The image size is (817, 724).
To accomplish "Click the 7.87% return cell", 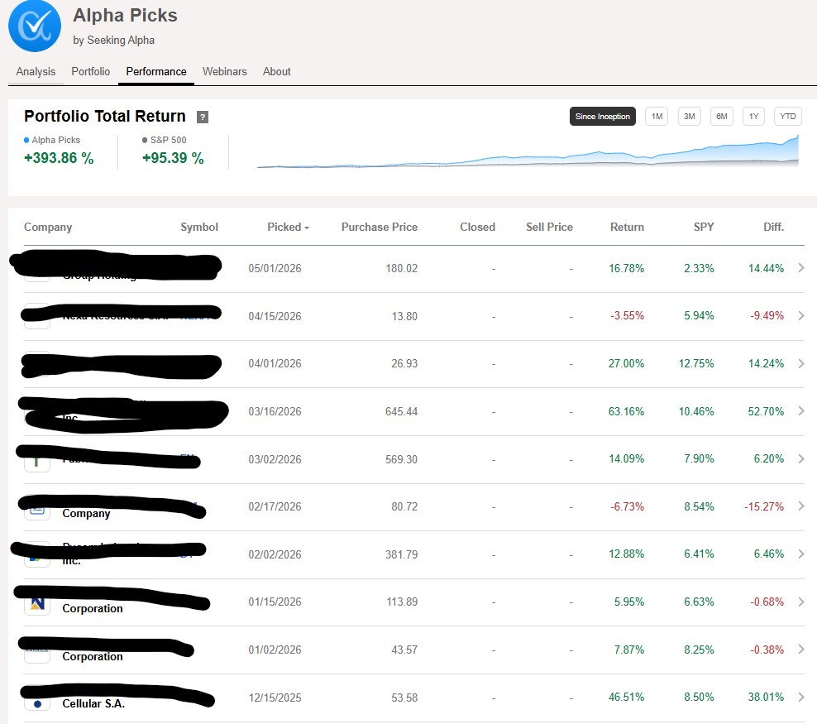I will (x=629, y=650).
